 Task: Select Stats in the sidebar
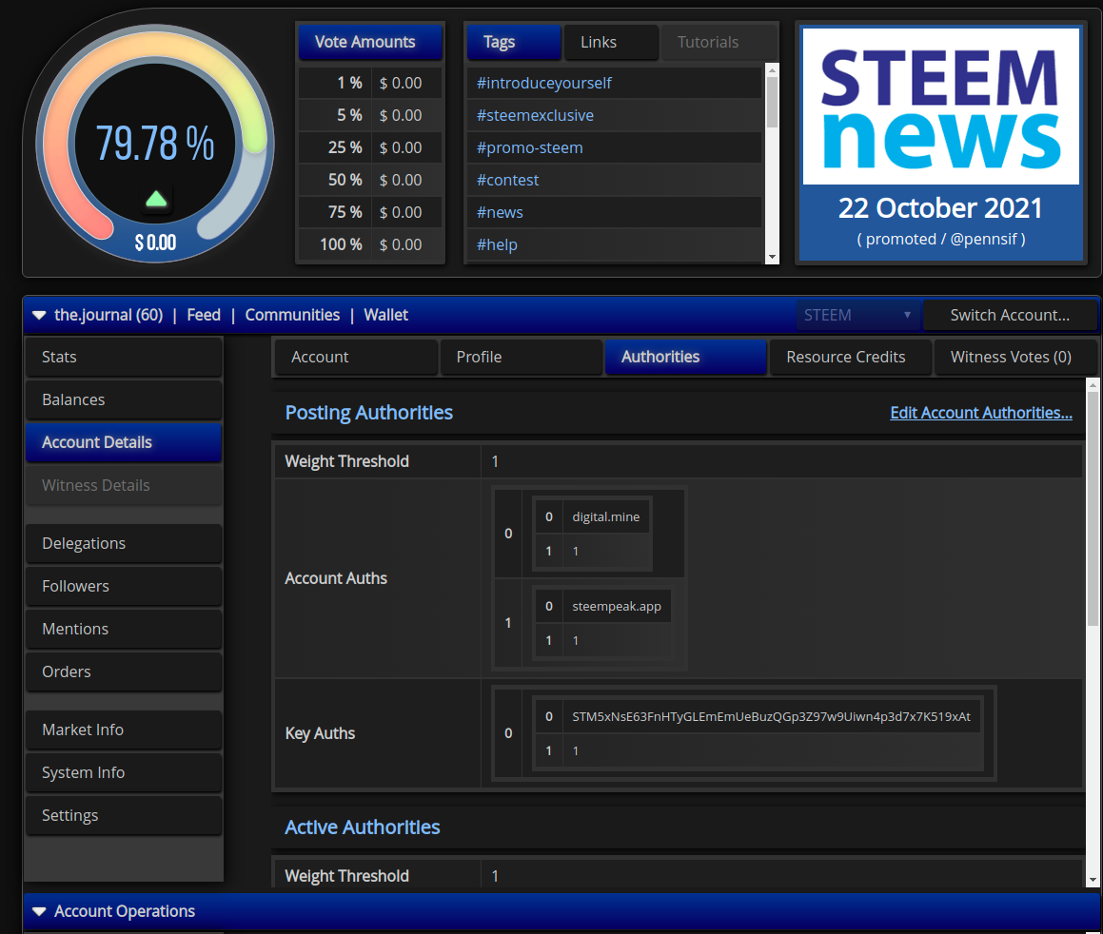pyautogui.click(x=124, y=357)
